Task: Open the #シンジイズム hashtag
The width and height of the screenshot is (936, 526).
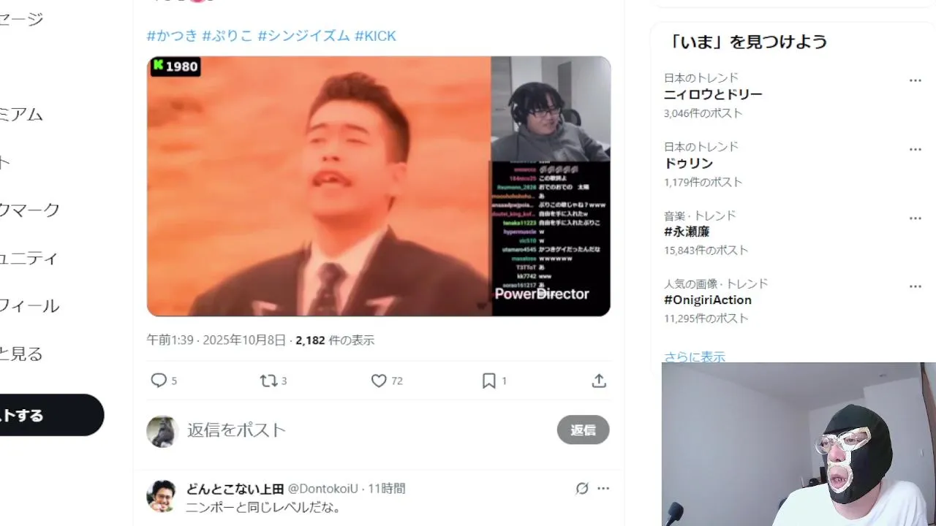Action: tap(303, 36)
